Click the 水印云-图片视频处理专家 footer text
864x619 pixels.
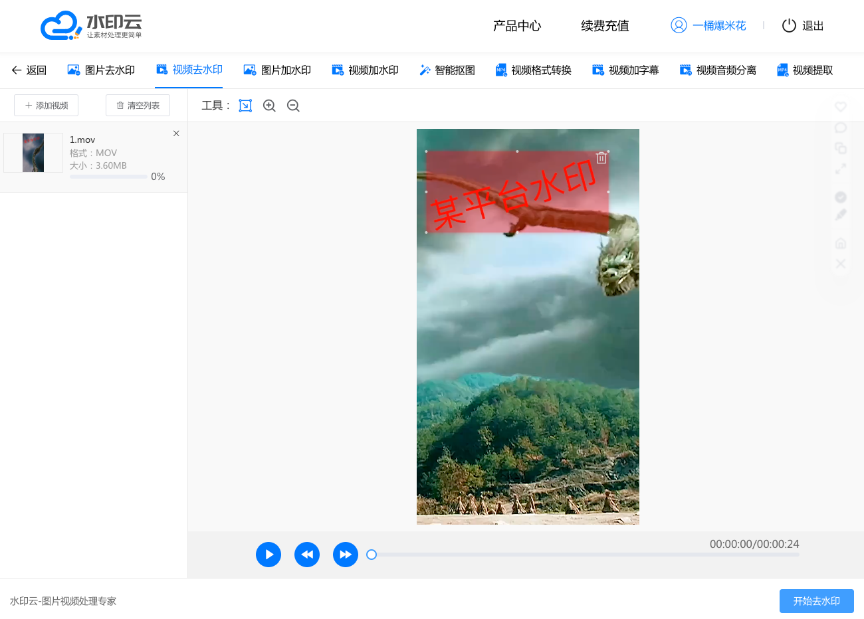pos(63,601)
